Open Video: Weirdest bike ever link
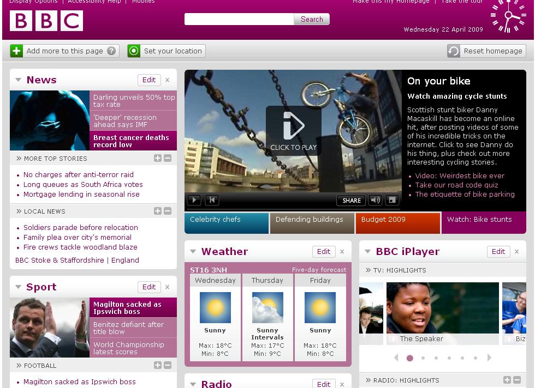The height and width of the screenshot is (388, 535). pos(460,176)
